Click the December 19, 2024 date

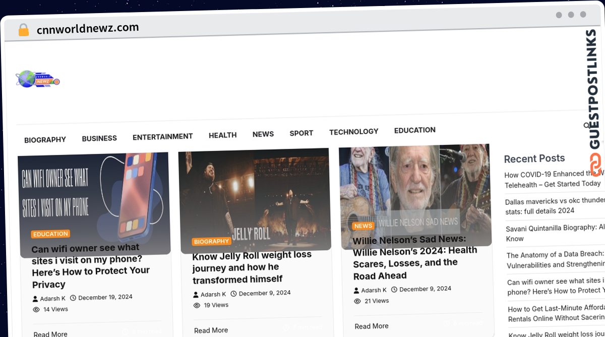click(x=105, y=297)
